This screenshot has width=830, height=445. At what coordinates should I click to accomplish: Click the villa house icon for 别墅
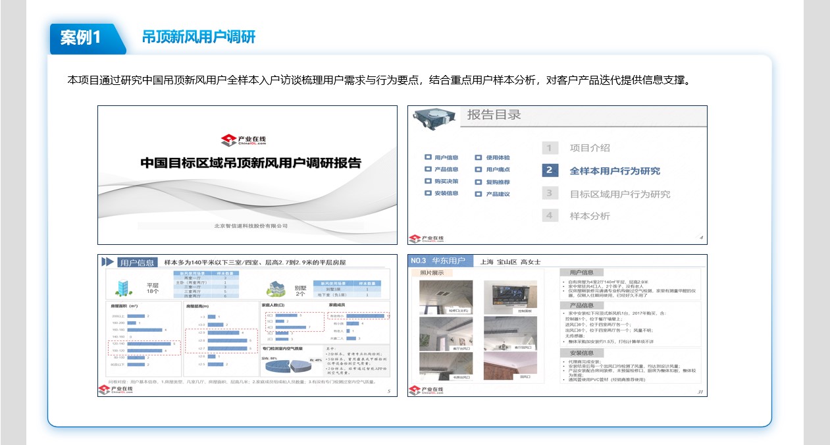click(275, 288)
